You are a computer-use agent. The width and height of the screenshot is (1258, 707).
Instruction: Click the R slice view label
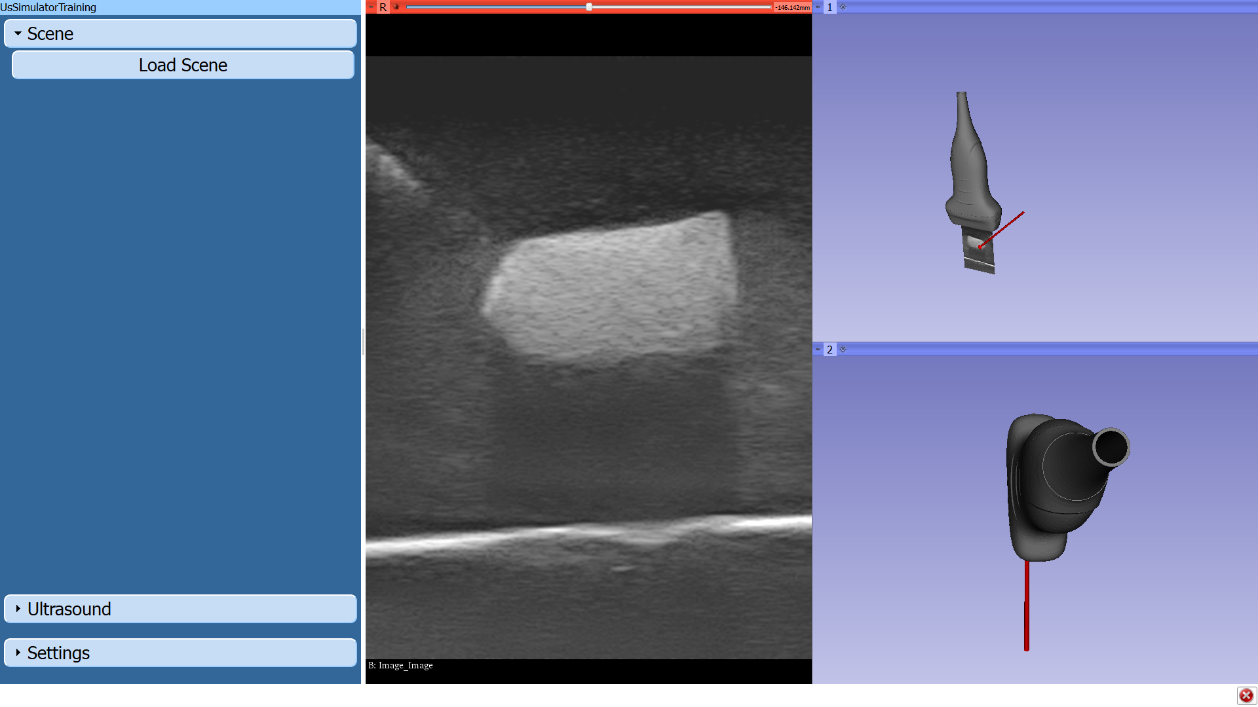[x=383, y=7]
